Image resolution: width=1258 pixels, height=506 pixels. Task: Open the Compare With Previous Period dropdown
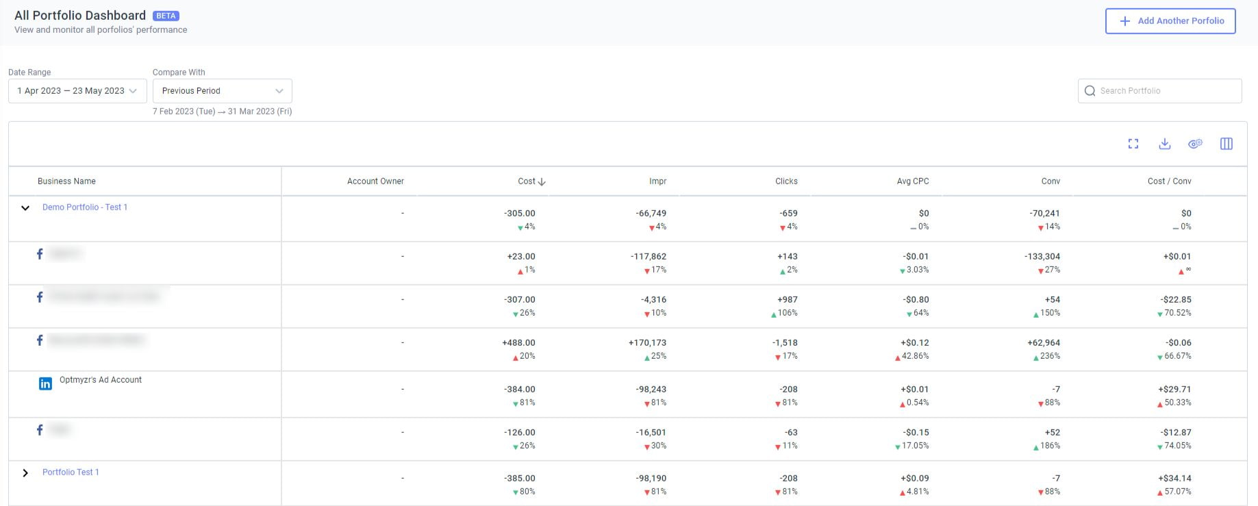coord(223,91)
